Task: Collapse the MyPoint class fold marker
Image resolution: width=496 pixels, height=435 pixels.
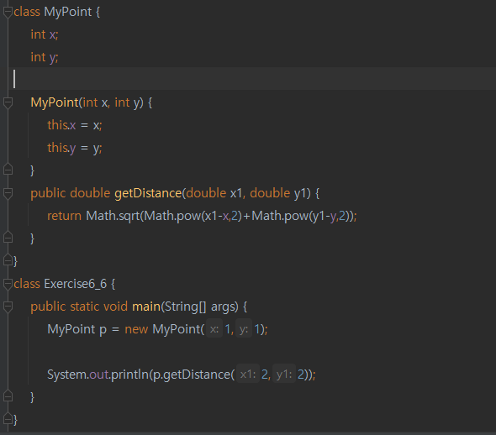Action: [8, 13]
